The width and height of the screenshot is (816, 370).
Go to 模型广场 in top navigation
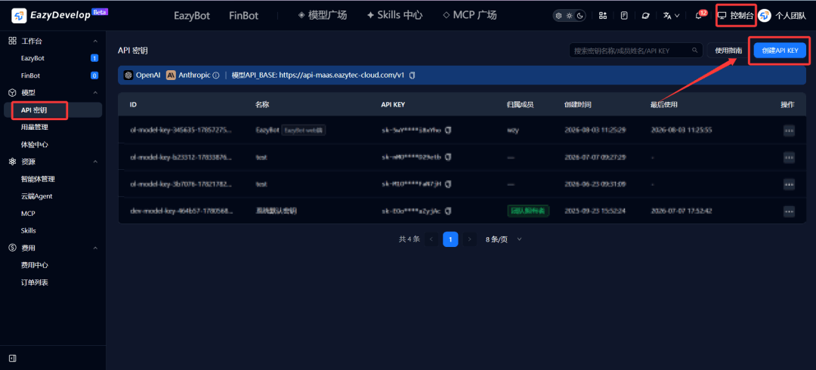tap(323, 15)
